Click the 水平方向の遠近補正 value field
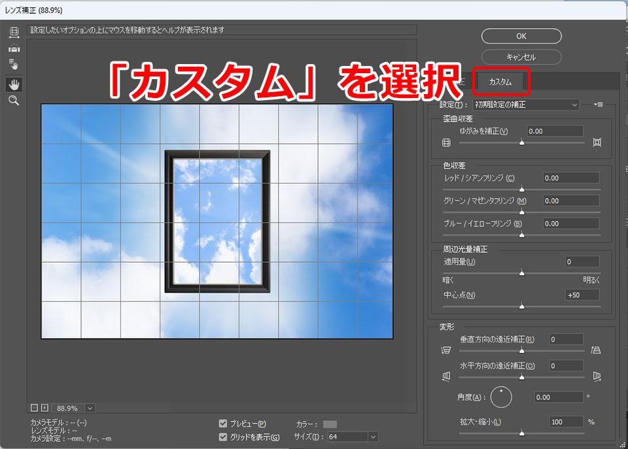 pos(566,366)
